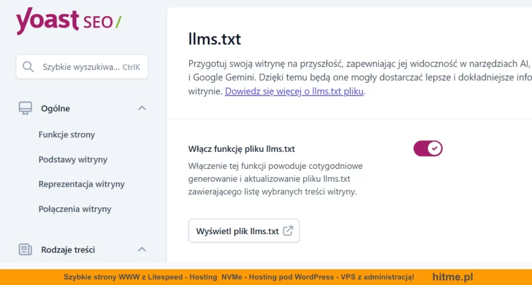Image resolution: width=532 pixels, height=285 pixels.
Task: Collapse the Rodzaje treści section chevron
Action: click(x=142, y=250)
